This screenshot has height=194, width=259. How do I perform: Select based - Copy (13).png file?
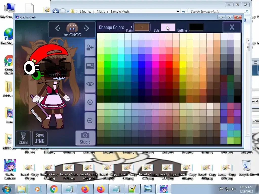(49, 172)
